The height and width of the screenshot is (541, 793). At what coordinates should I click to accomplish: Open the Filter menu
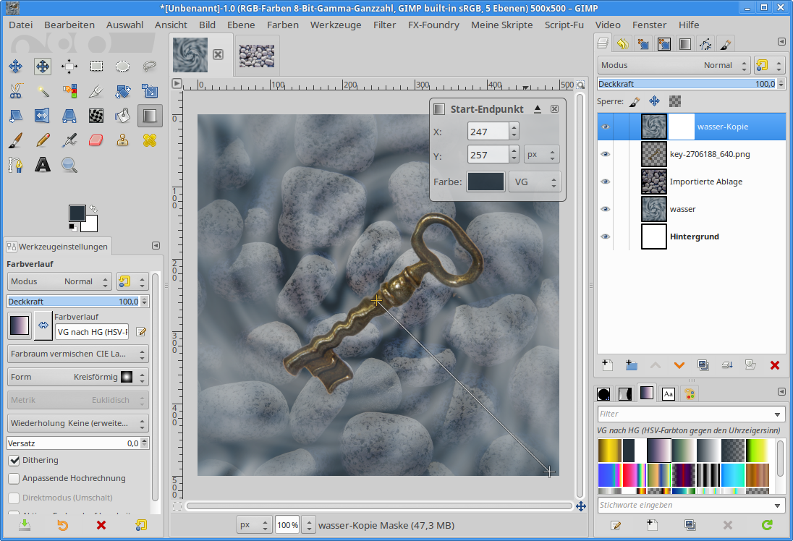pyautogui.click(x=384, y=25)
